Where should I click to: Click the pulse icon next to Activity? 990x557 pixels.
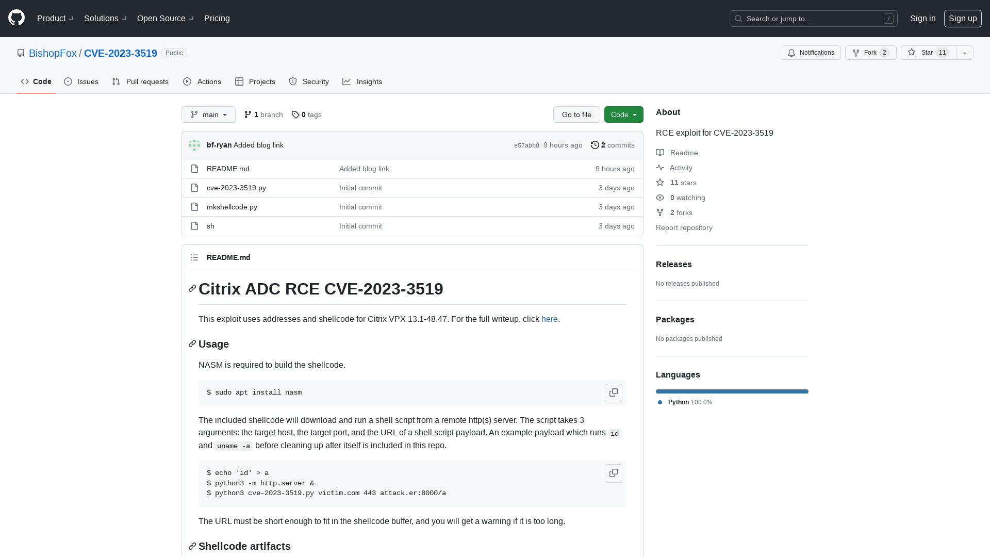coord(660,168)
